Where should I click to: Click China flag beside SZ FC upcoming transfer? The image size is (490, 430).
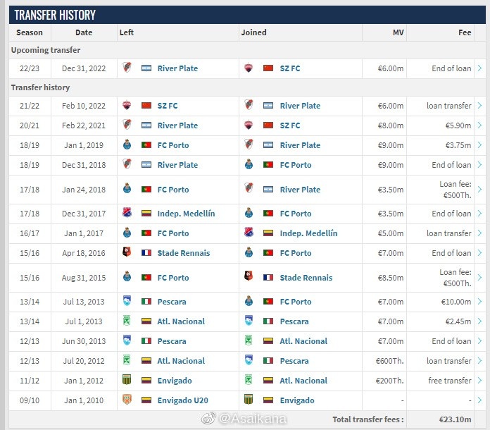(x=268, y=68)
